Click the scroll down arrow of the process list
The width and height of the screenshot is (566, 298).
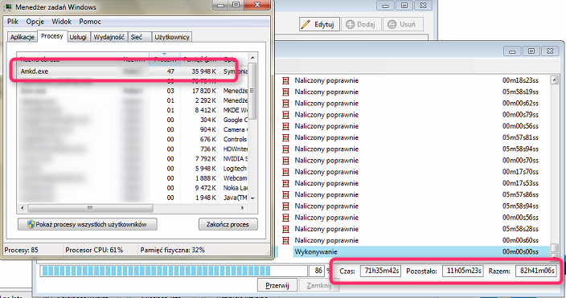pos(252,198)
